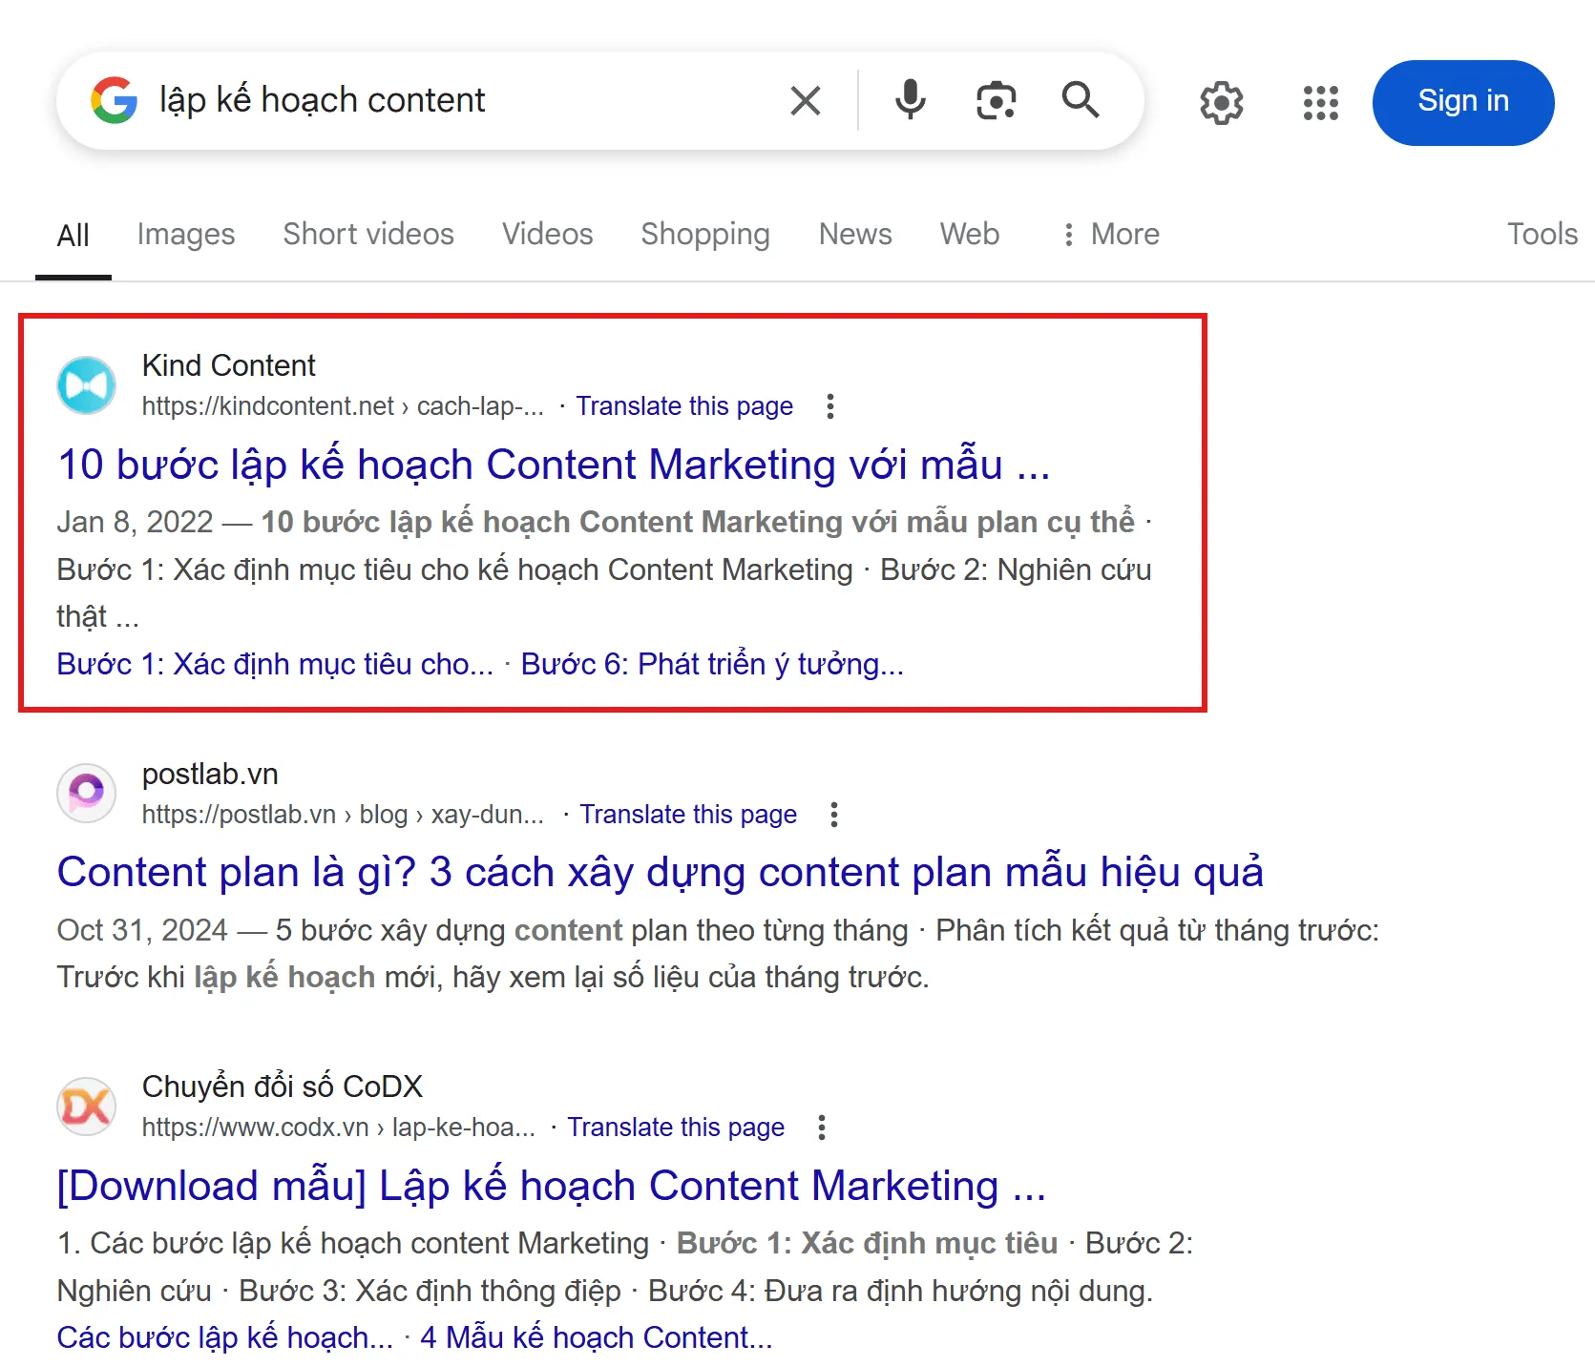Translate the CoDX result page
This screenshot has width=1595, height=1366.
click(x=676, y=1128)
